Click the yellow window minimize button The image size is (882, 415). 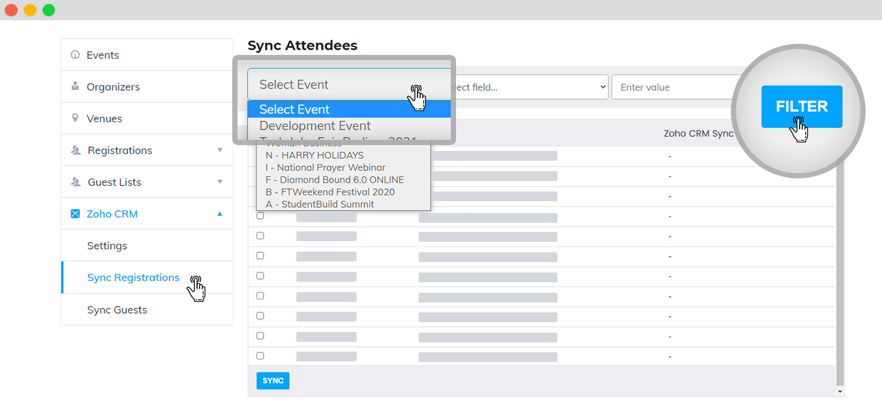30,10
